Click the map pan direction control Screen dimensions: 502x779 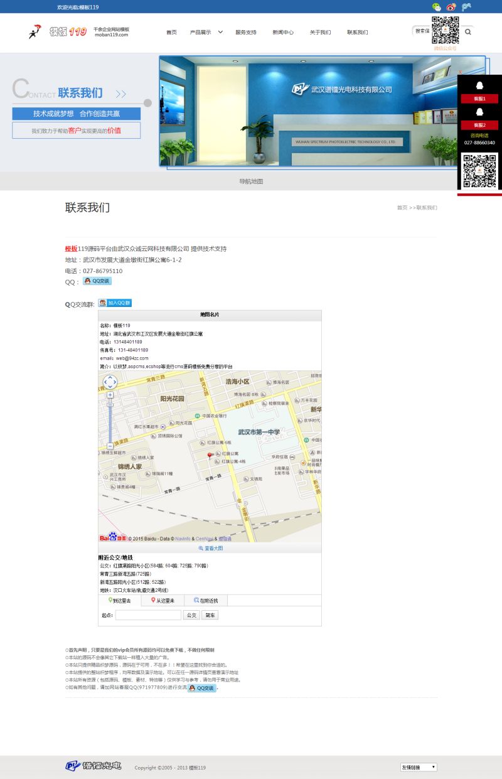pyautogui.click(x=110, y=382)
